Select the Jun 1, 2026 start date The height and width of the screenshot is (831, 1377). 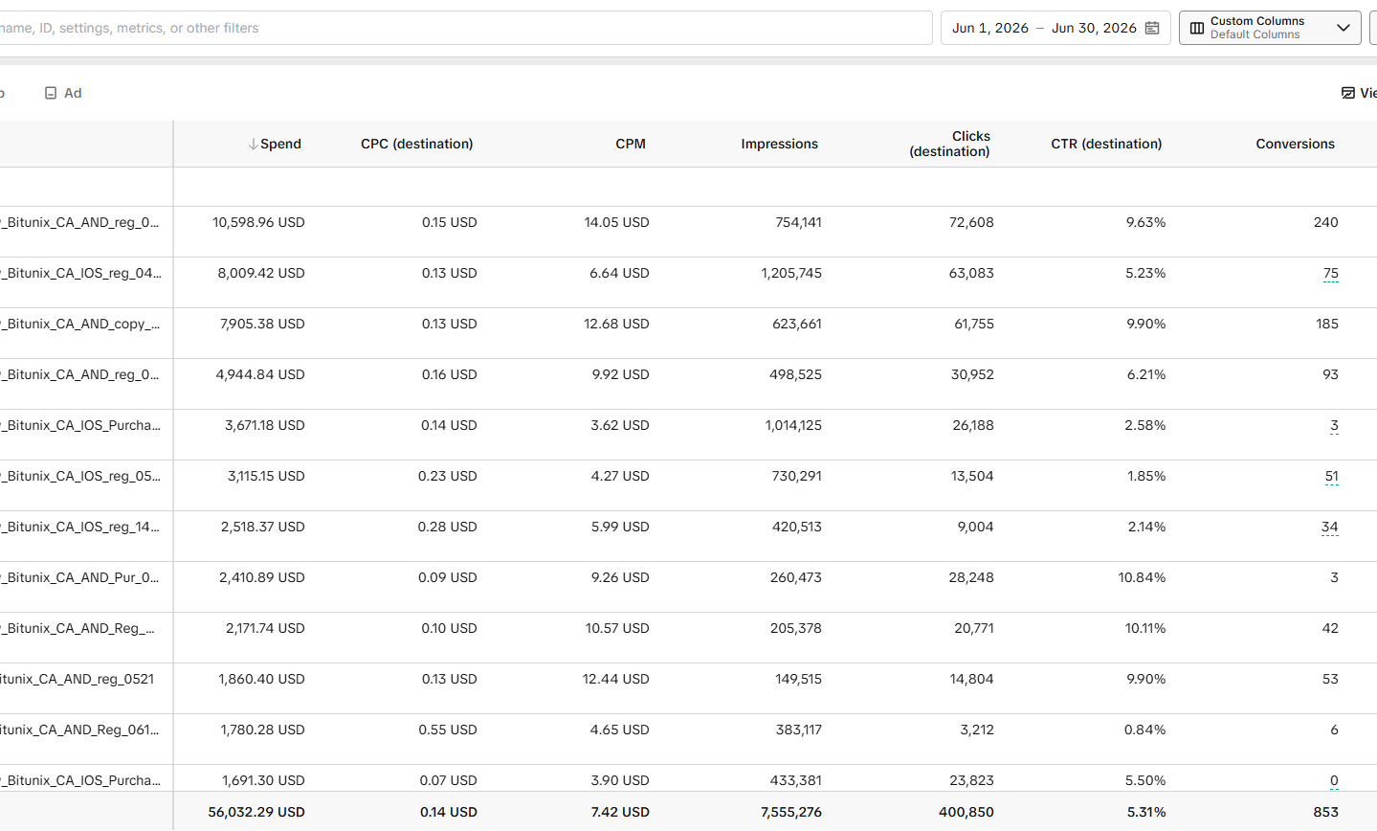click(990, 28)
